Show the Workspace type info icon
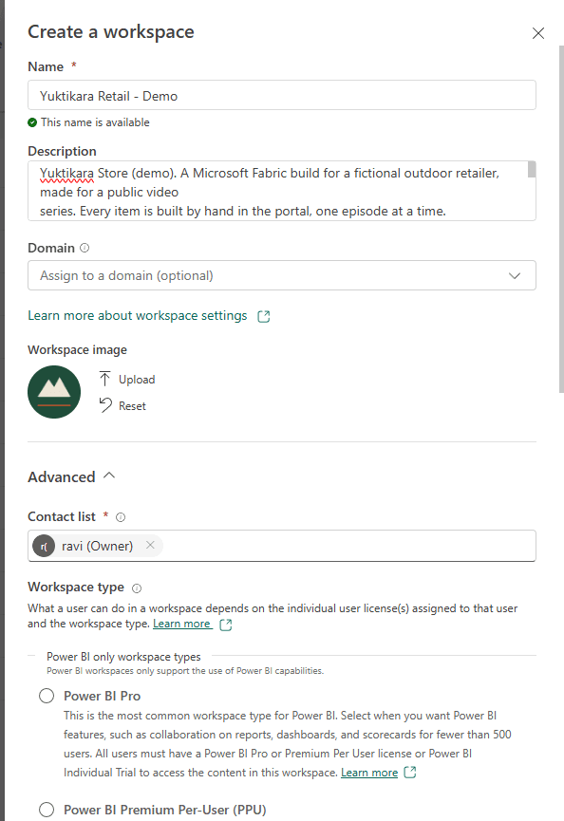 tap(137, 588)
